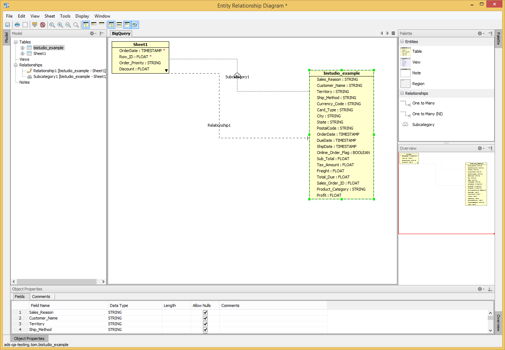This screenshot has width=505, height=350.
Task: Uncheck Allow Nulls for Sales_Reason
Action: click(x=205, y=312)
